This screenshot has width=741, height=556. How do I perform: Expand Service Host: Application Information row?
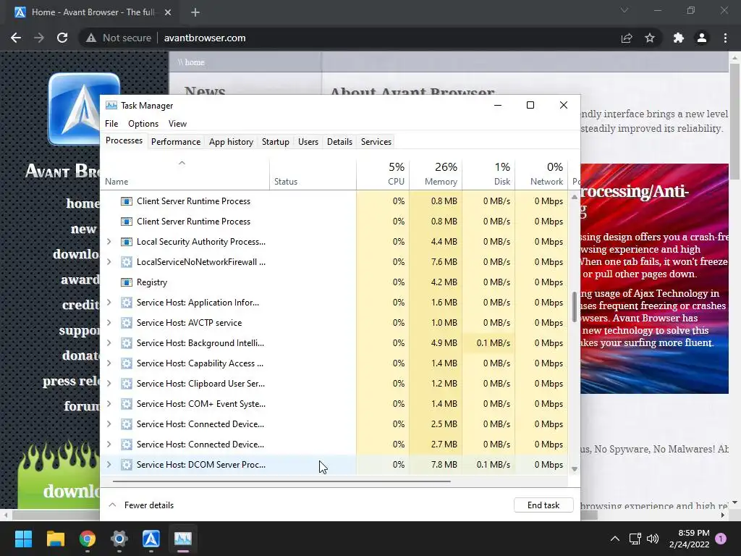coord(109,303)
